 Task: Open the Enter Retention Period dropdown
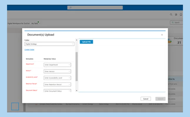pos(57,85)
